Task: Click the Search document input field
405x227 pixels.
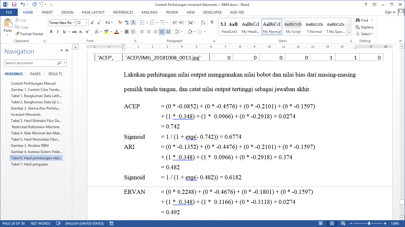Action: [x=31, y=63]
